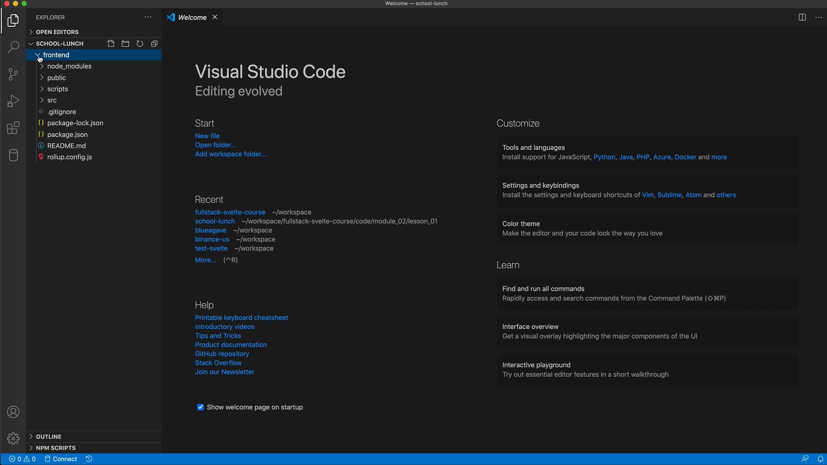Select README.md in the Explorer
Screen dimensions: 827x465
[x=67, y=146]
